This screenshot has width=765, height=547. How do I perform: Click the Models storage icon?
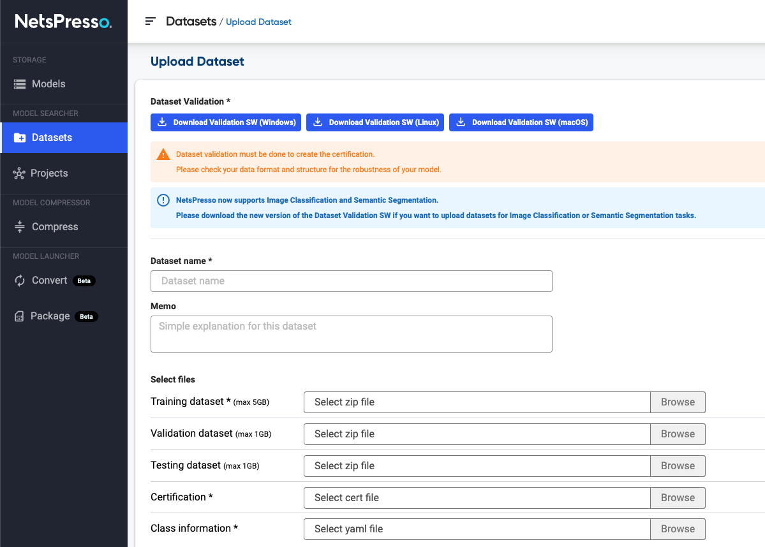tap(20, 84)
